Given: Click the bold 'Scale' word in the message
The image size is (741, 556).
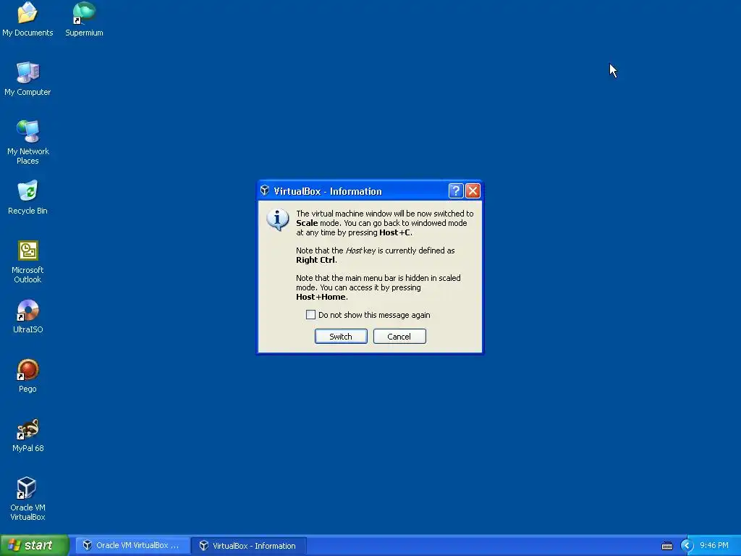Looking at the screenshot, I should pyautogui.click(x=307, y=223).
